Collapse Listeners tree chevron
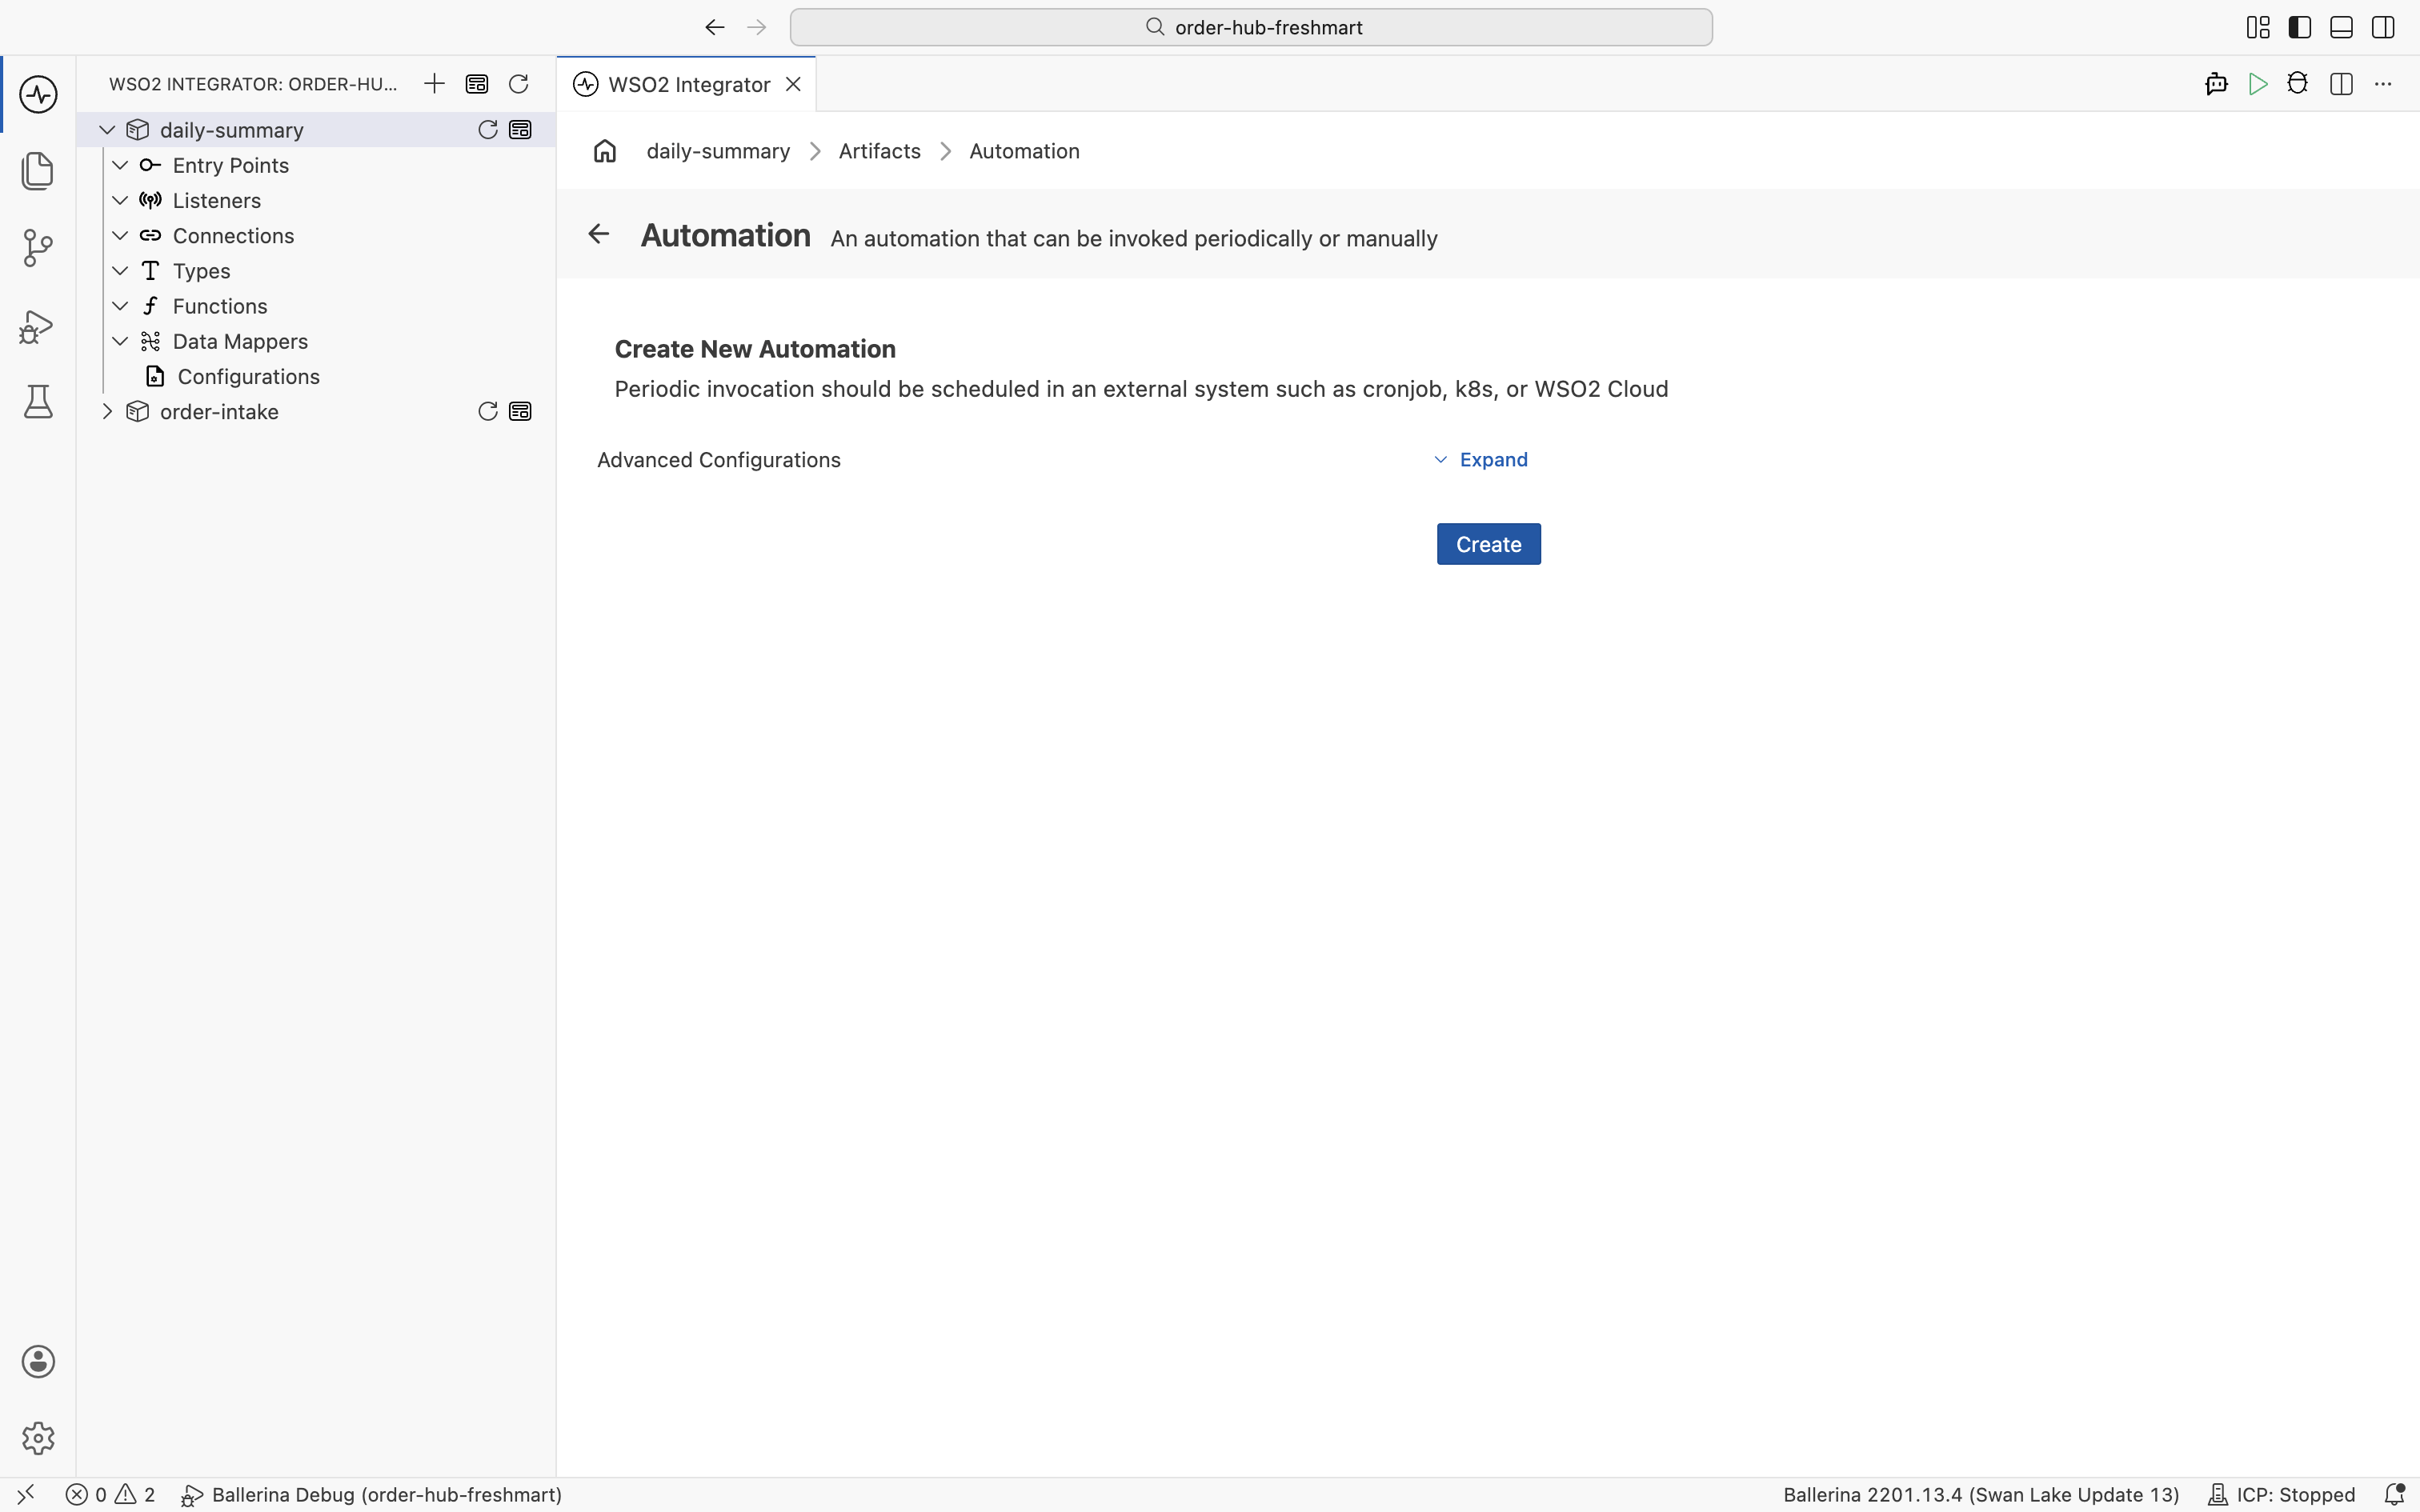 coord(120,200)
